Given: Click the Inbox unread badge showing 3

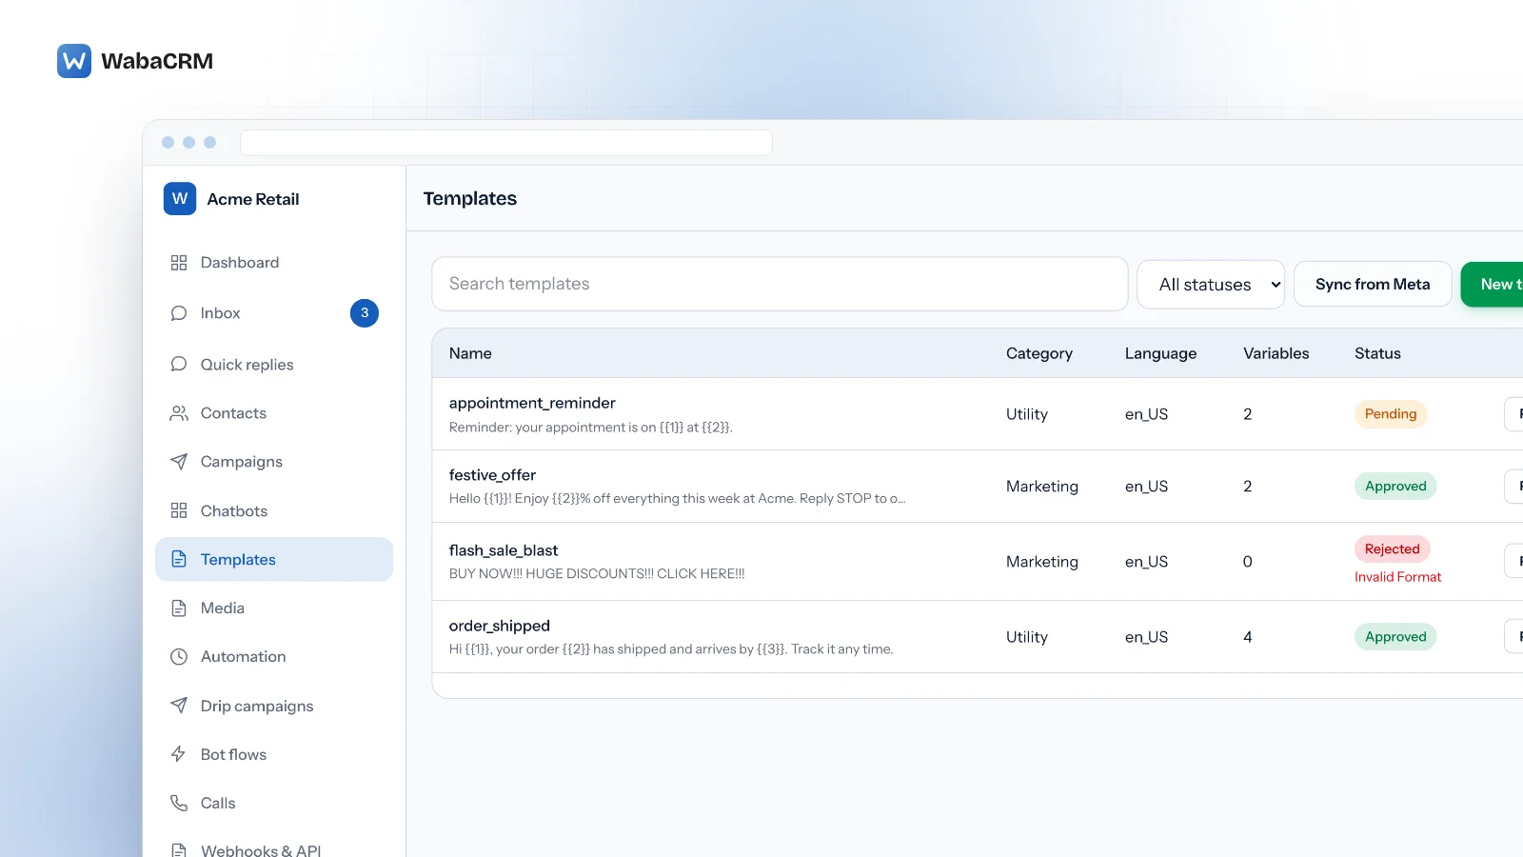Looking at the screenshot, I should 365,313.
